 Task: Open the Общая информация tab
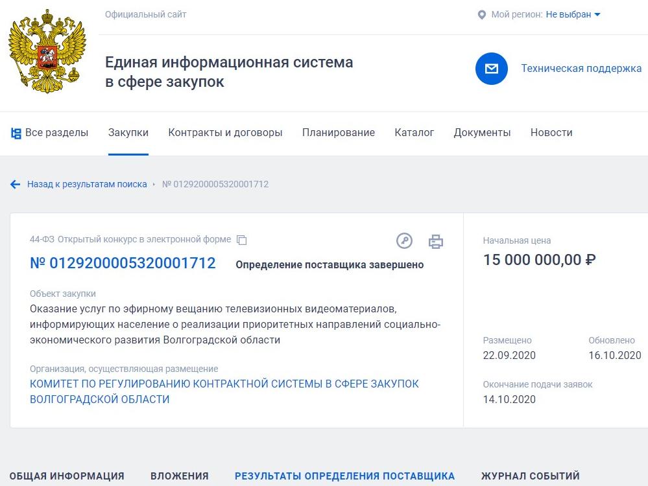tap(66, 476)
